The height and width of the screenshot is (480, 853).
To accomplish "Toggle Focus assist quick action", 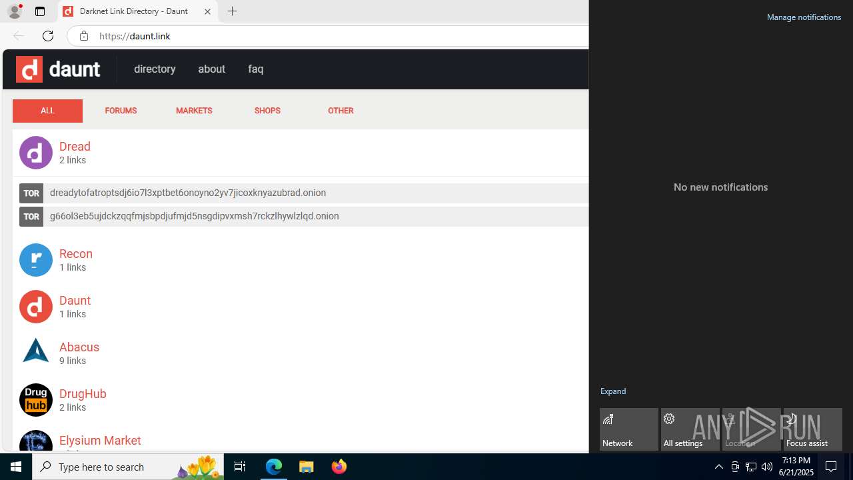I will [813, 429].
